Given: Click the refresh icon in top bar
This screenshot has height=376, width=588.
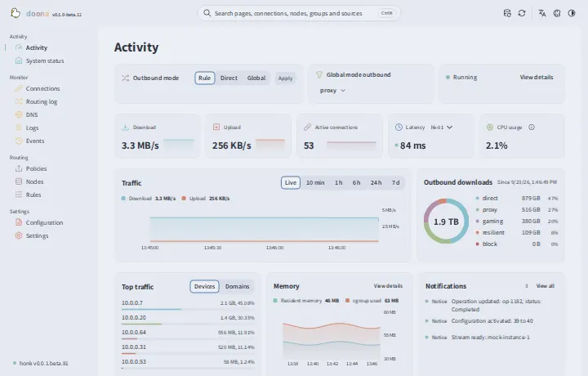Looking at the screenshot, I should [522, 13].
